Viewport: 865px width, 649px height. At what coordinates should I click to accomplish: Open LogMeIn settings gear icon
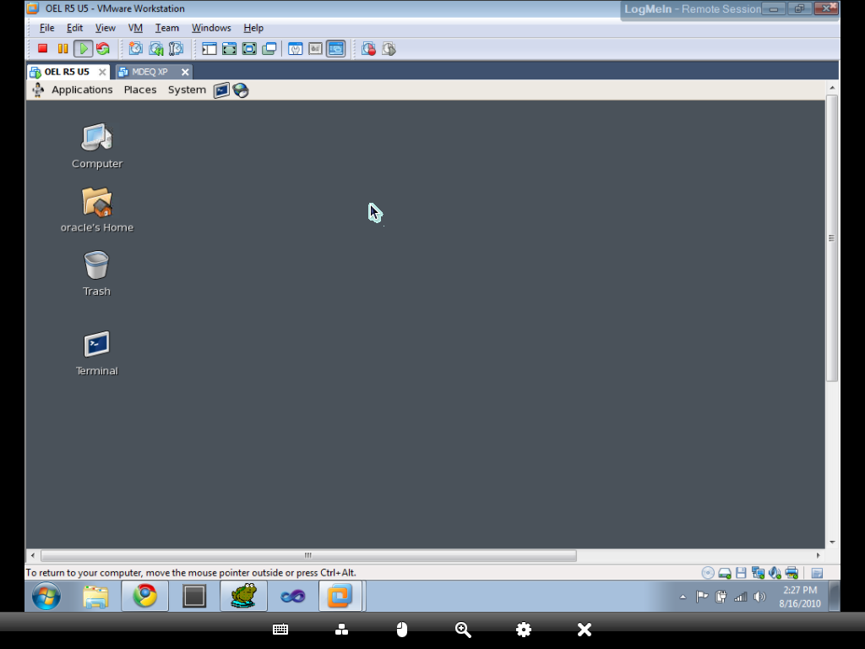[524, 630]
